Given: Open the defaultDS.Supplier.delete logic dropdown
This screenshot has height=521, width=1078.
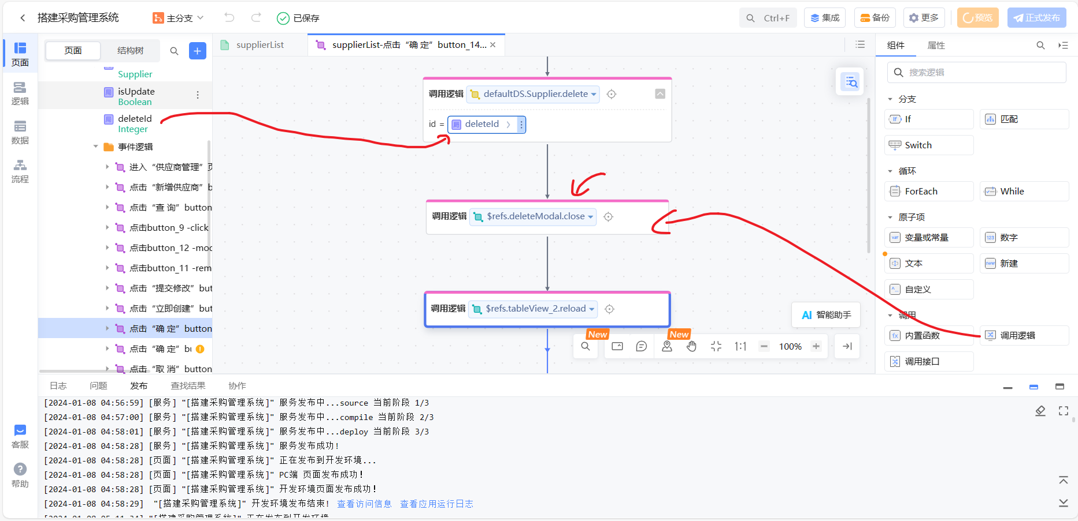Looking at the screenshot, I should (x=533, y=94).
